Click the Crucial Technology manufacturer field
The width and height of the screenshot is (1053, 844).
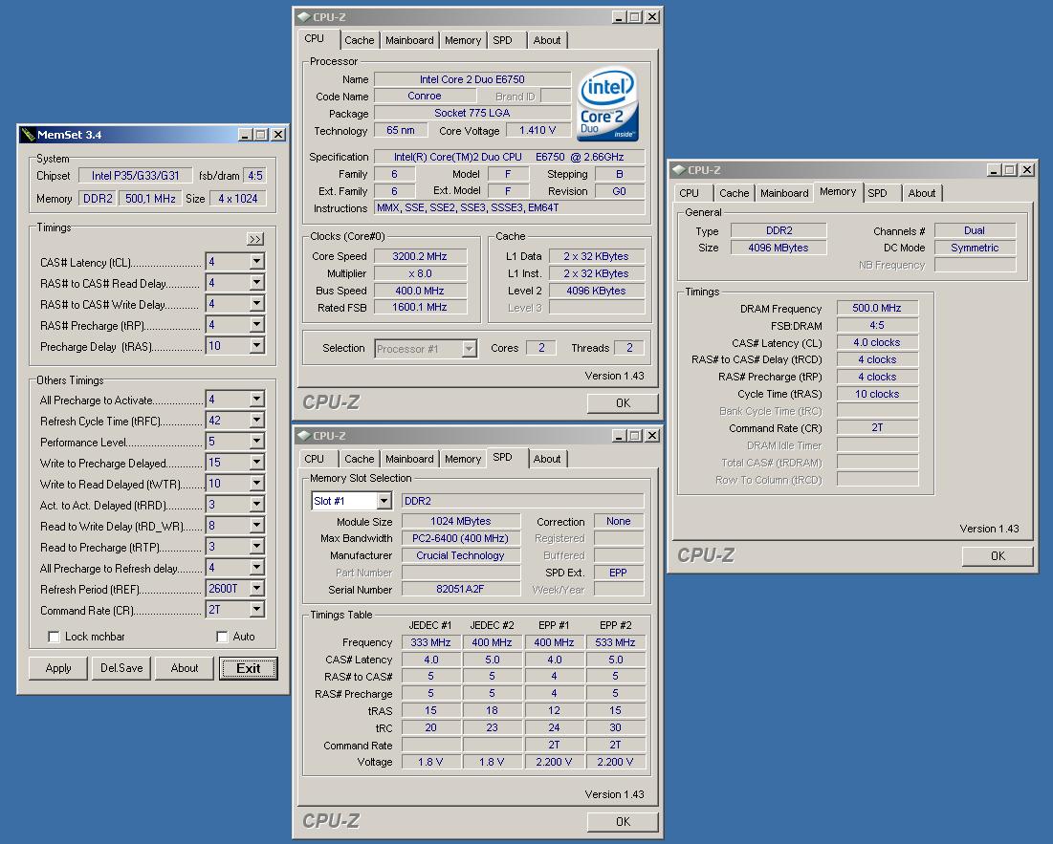(x=460, y=555)
